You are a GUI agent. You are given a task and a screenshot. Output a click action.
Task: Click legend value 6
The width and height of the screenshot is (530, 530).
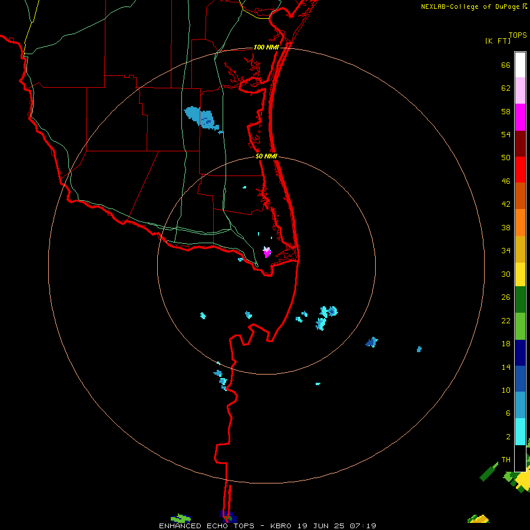click(508, 413)
